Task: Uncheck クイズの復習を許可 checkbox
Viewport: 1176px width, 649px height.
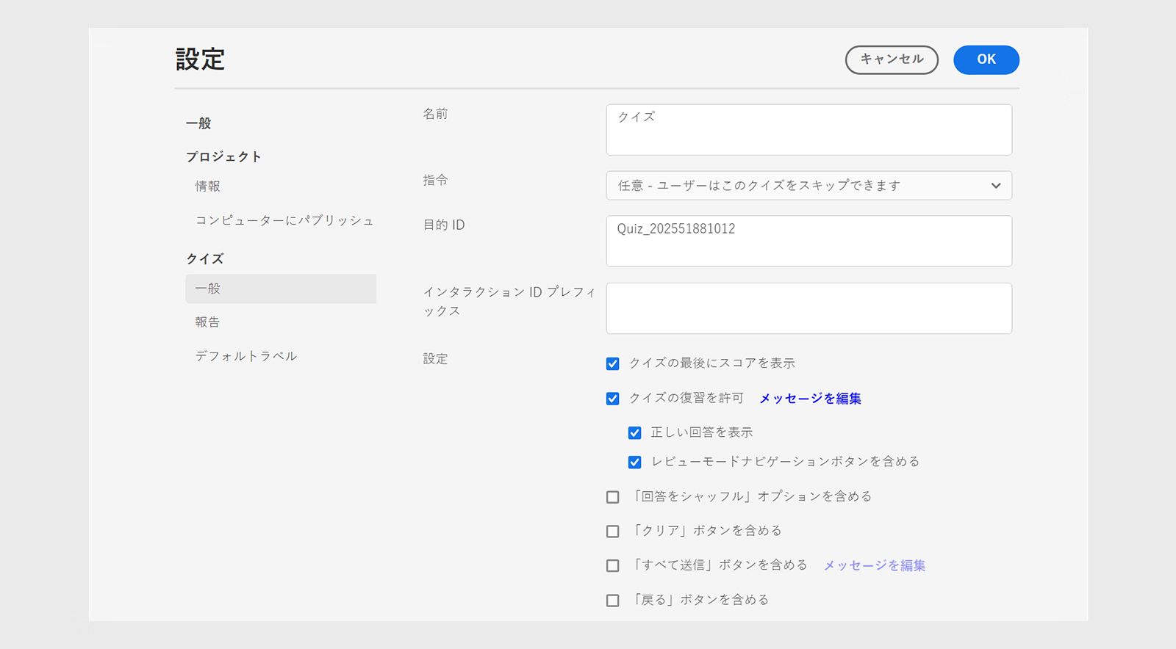Action: click(612, 399)
